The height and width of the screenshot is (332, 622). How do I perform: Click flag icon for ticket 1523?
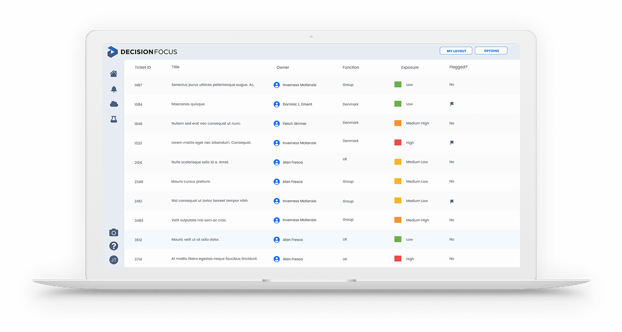[452, 143]
